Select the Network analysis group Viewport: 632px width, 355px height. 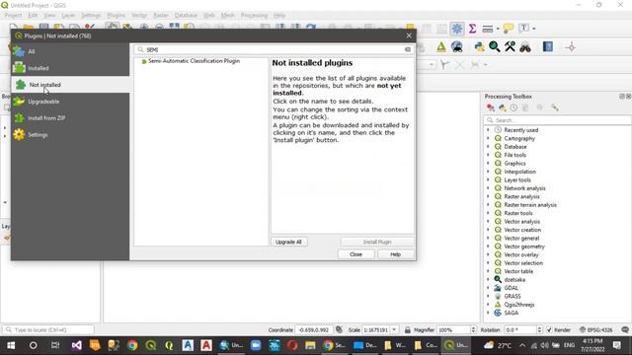pyautogui.click(x=524, y=188)
